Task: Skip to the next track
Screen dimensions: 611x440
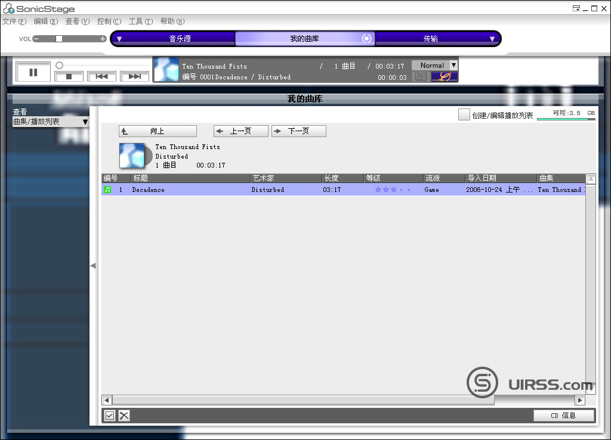Action: (134, 76)
